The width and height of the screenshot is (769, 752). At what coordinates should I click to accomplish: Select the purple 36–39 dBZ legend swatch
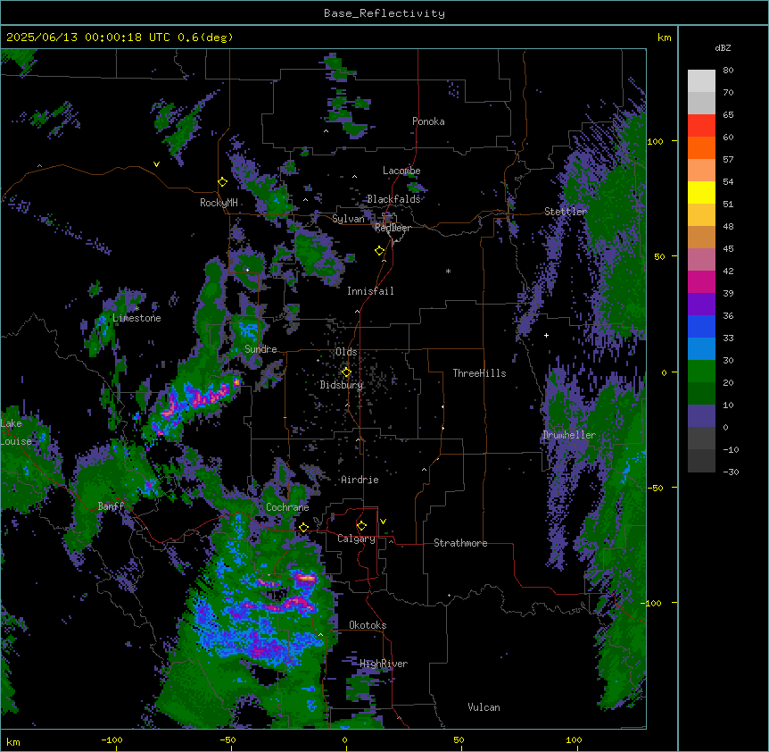pyautogui.click(x=701, y=305)
